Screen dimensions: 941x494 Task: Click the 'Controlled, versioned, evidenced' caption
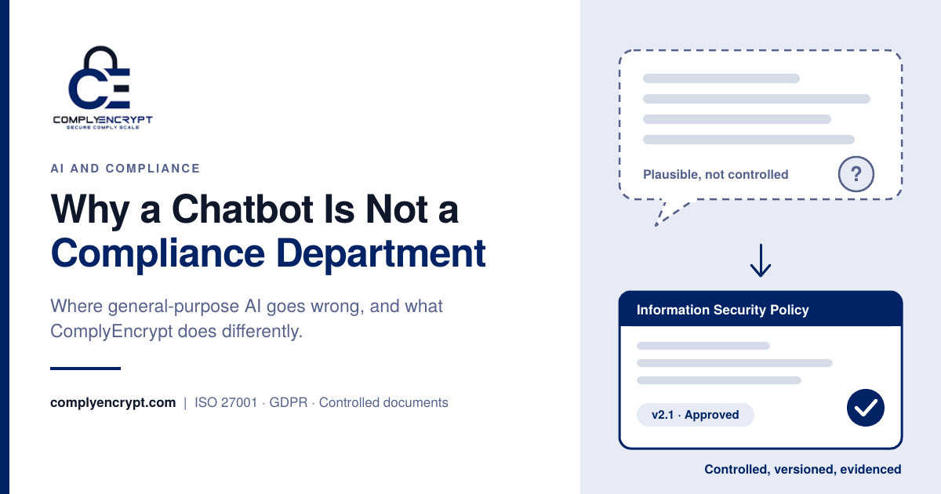[x=803, y=470]
